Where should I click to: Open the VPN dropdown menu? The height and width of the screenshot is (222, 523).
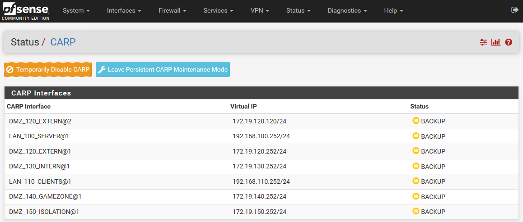tap(260, 11)
